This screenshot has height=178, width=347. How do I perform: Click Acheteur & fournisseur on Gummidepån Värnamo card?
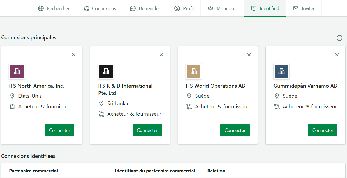[x=310, y=107]
